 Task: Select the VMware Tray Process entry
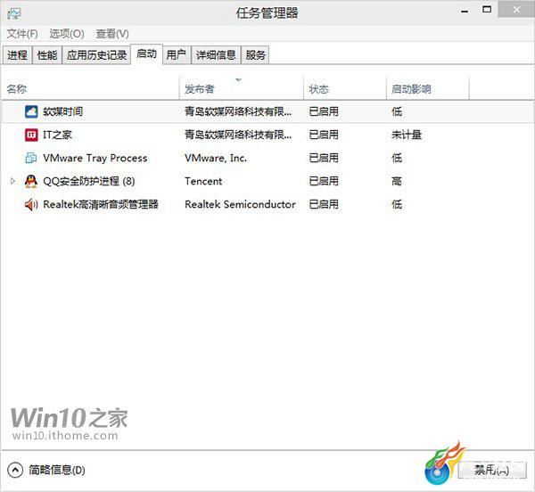[x=95, y=158]
